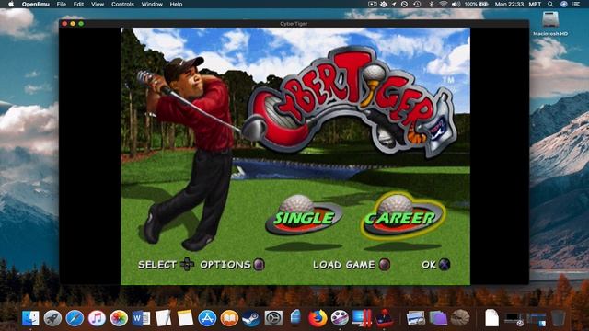The width and height of the screenshot is (589, 331).
Task: Open the App Store from the dock
Action: tap(207, 318)
